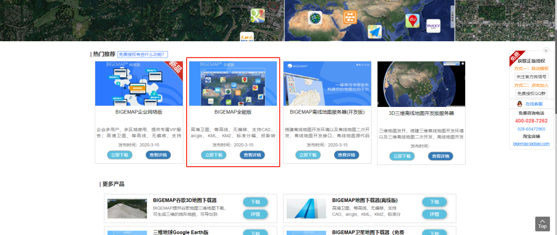Click phone number 028-65472965
Image resolution: width=557 pixels, height=235 pixels.
pos(531,129)
